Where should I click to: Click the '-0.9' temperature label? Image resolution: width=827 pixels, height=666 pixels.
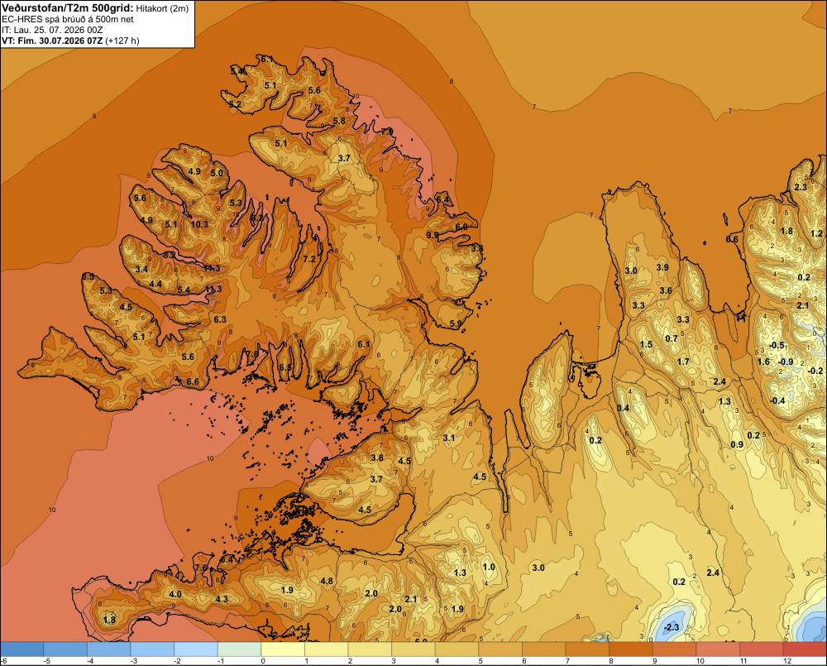pos(786,362)
